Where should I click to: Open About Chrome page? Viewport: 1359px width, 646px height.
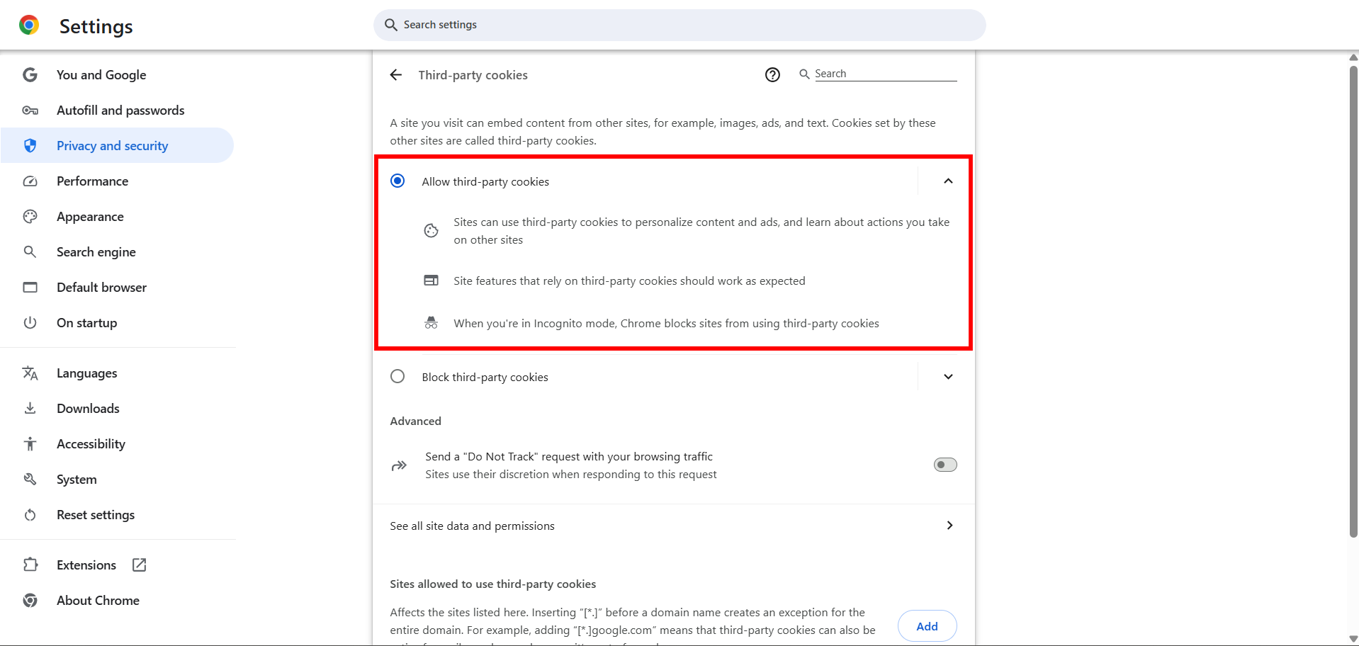click(x=98, y=601)
